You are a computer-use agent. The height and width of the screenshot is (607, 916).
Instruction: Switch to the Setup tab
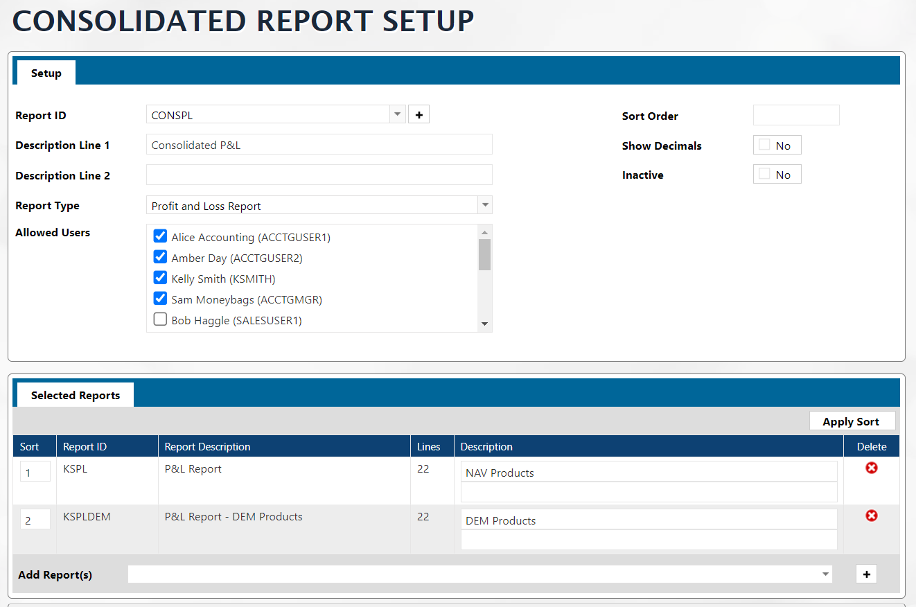point(46,73)
